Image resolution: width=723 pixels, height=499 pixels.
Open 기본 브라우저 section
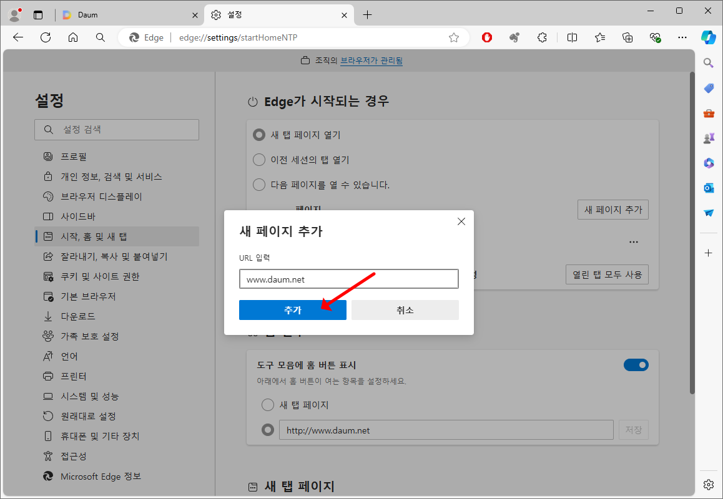point(117,296)
